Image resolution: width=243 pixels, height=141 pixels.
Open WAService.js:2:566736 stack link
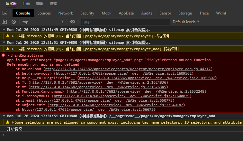89,109
